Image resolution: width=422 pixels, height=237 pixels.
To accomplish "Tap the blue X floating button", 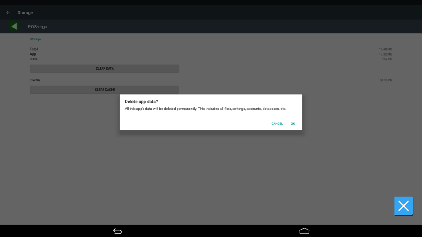I will tap(403, 206).
